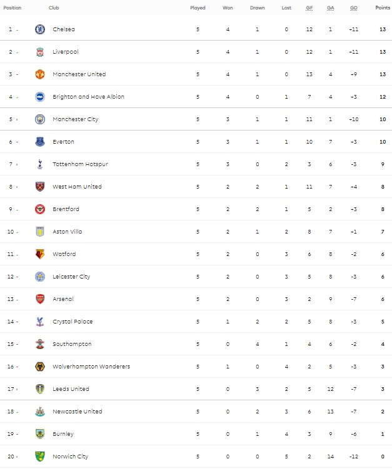Expand the position indicator beside Manchester City
Screen dimensions: 392x469
[x=17, y=119]
